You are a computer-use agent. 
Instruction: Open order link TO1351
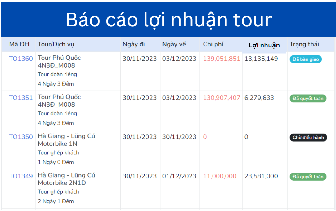(21, 98)
